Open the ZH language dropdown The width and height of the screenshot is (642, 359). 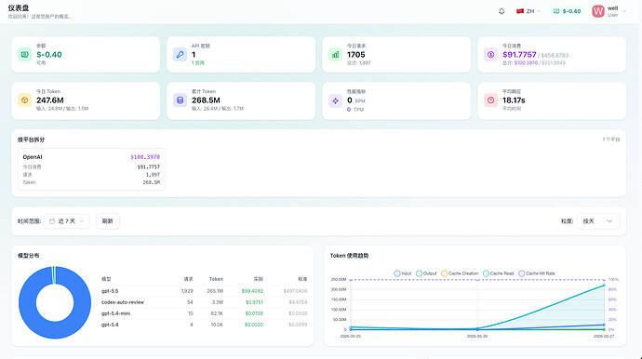(x=528, y=11)
